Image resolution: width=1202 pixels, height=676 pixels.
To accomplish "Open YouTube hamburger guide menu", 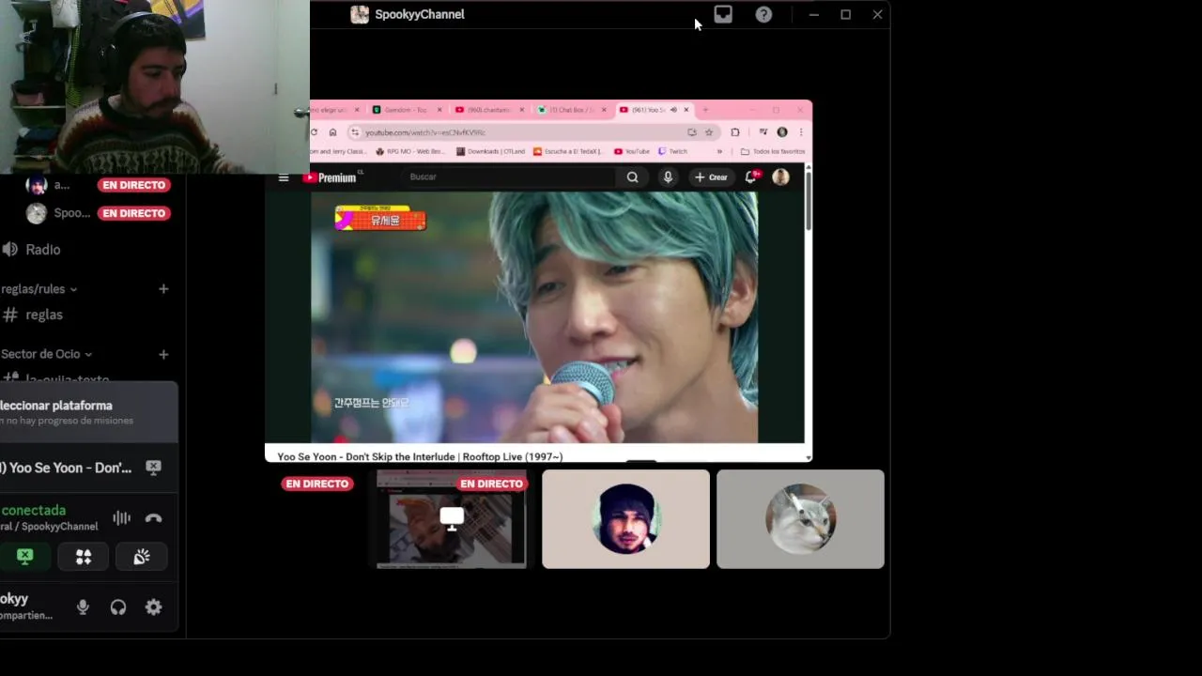I will coord(284,177).
